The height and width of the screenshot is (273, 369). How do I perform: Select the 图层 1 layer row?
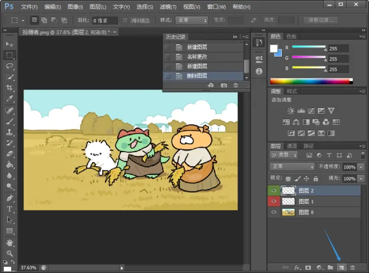pos(314,201)
